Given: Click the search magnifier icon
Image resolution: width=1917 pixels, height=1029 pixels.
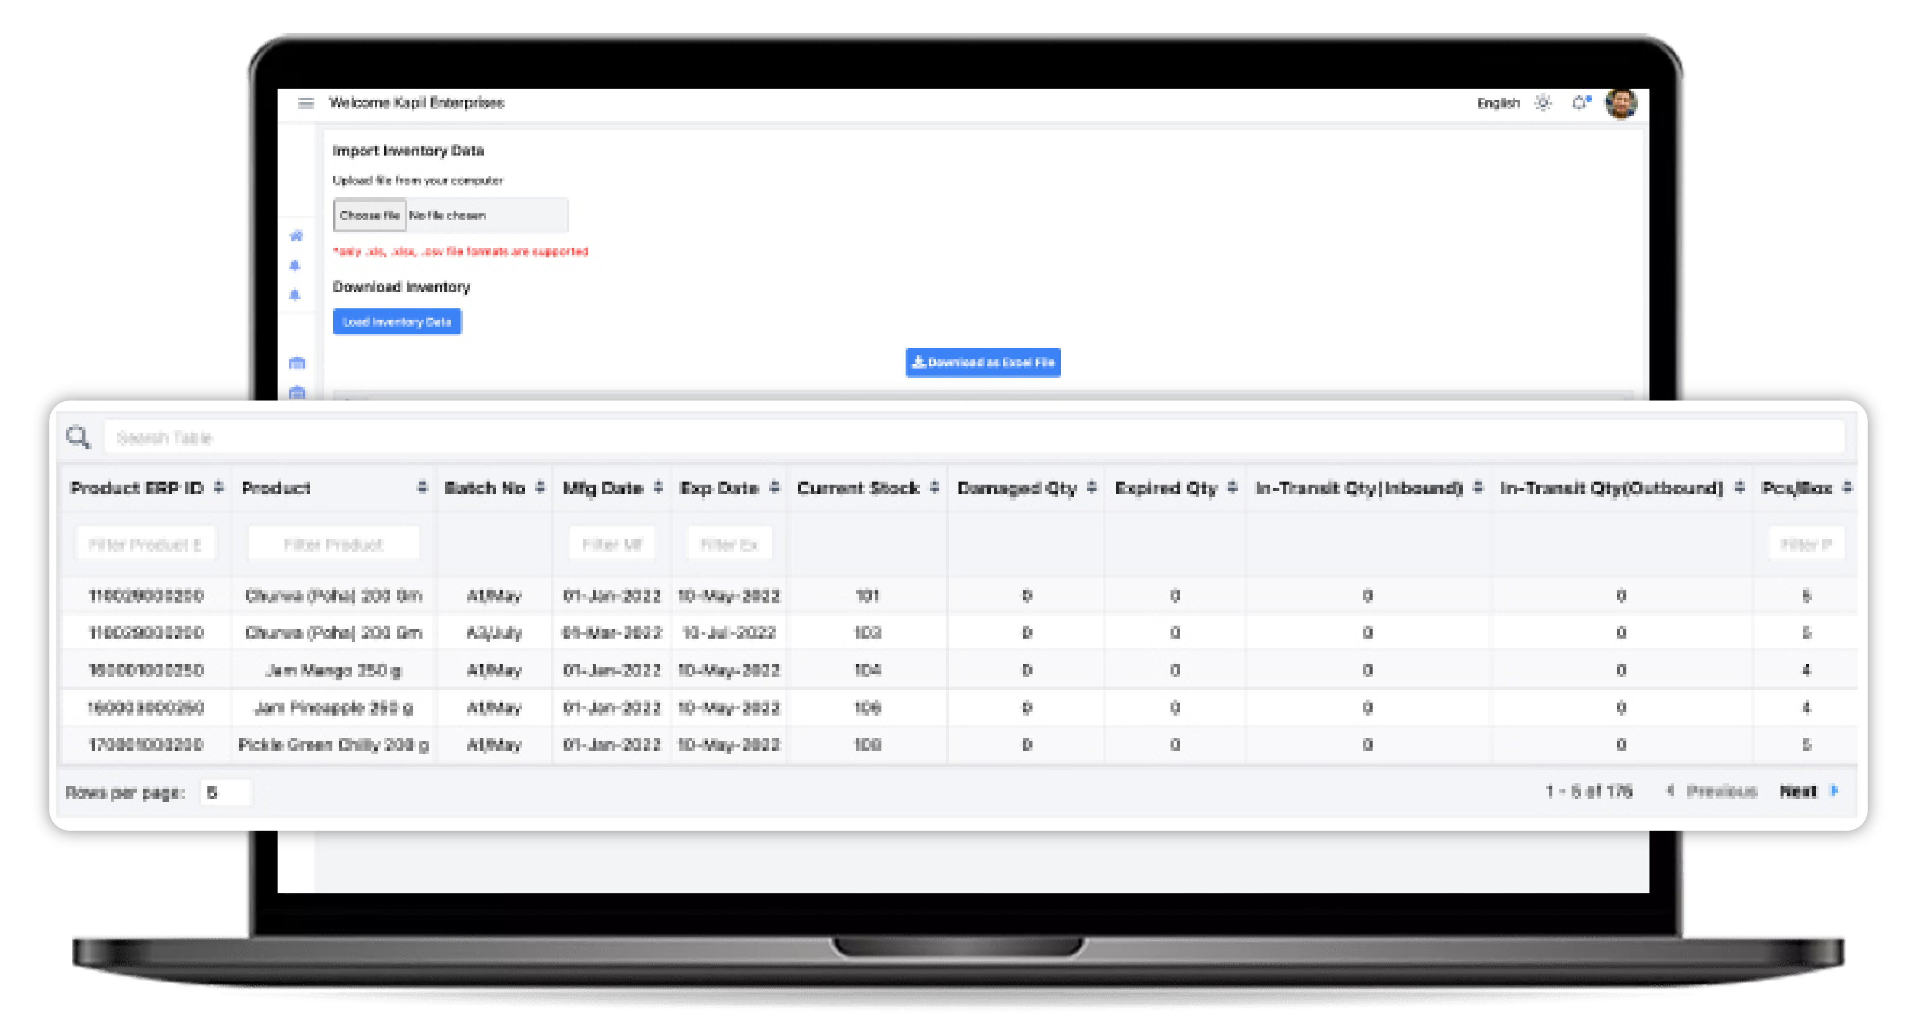Looking at the screenshot, I should click(78, 437).
